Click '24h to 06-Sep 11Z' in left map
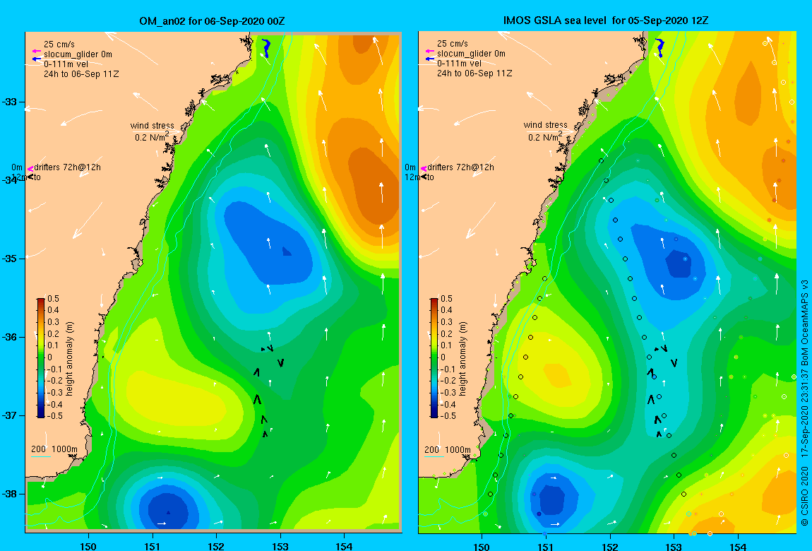The width and height of the screenshot is (812, 551). [x=81, y=74]
